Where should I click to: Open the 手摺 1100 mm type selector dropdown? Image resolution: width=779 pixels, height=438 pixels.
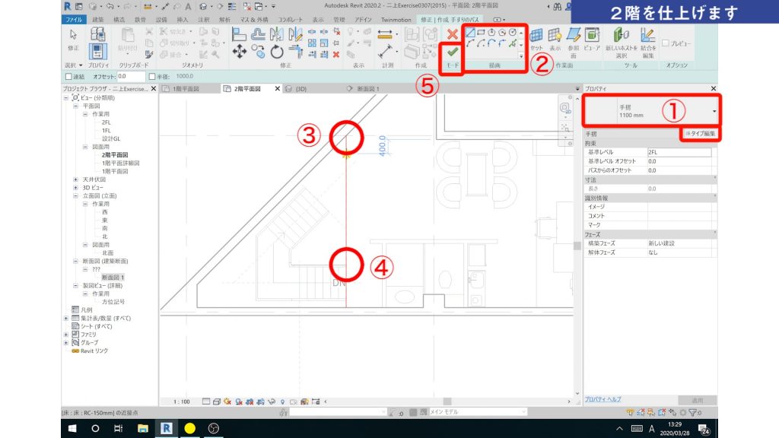pyautogui.click(x=714, y=112)
